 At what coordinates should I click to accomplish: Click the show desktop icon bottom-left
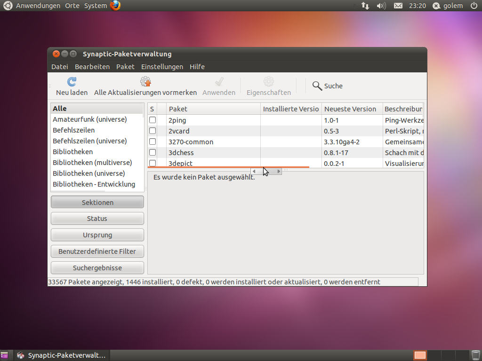[5, 355]
